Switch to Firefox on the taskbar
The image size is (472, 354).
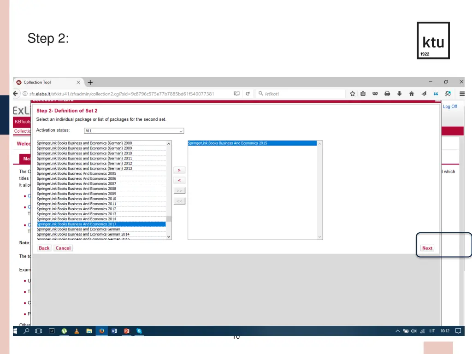102,331
